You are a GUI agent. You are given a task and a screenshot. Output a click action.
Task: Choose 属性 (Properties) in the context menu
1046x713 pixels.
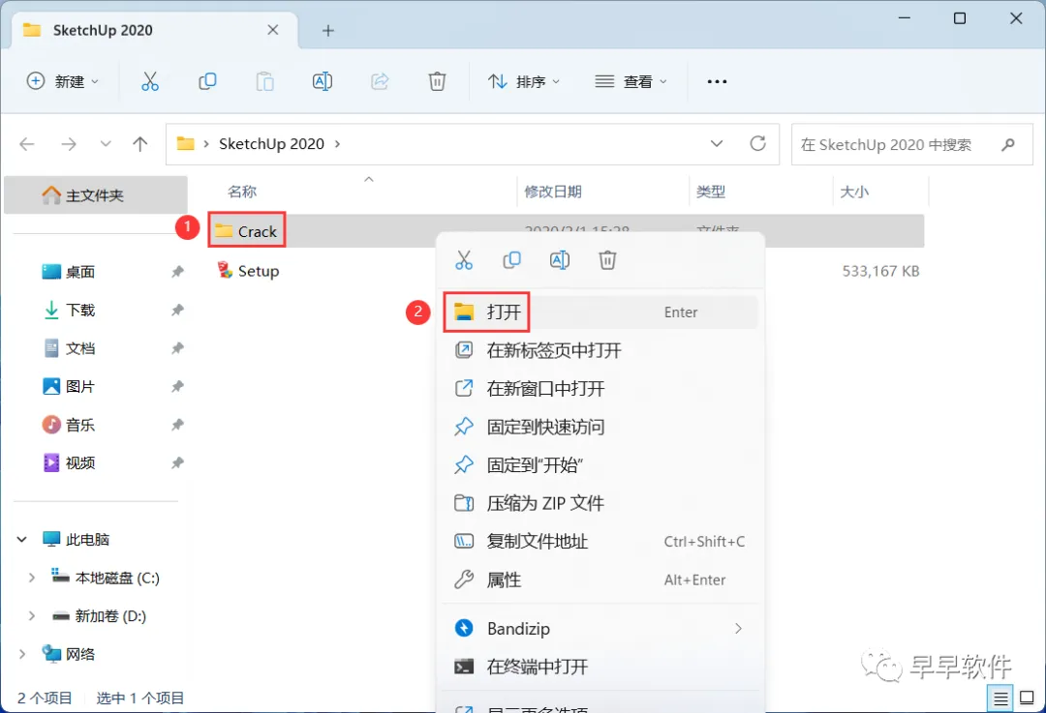coord(600,579)
